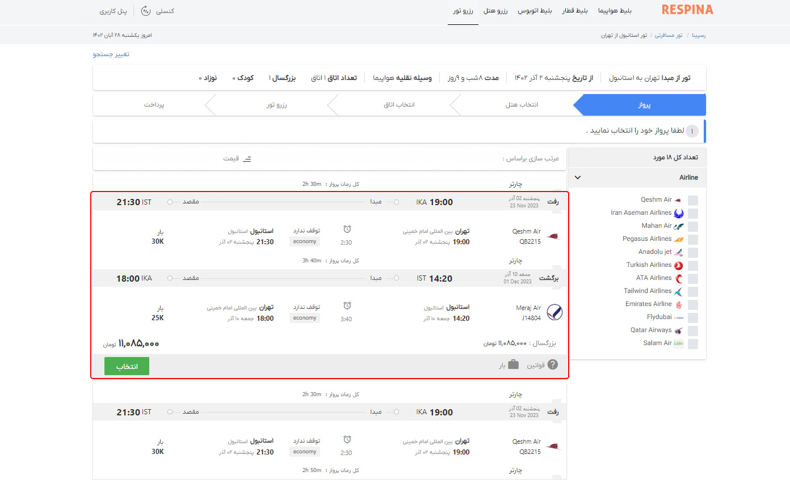Click the green انتخاب button

(126, 366)
